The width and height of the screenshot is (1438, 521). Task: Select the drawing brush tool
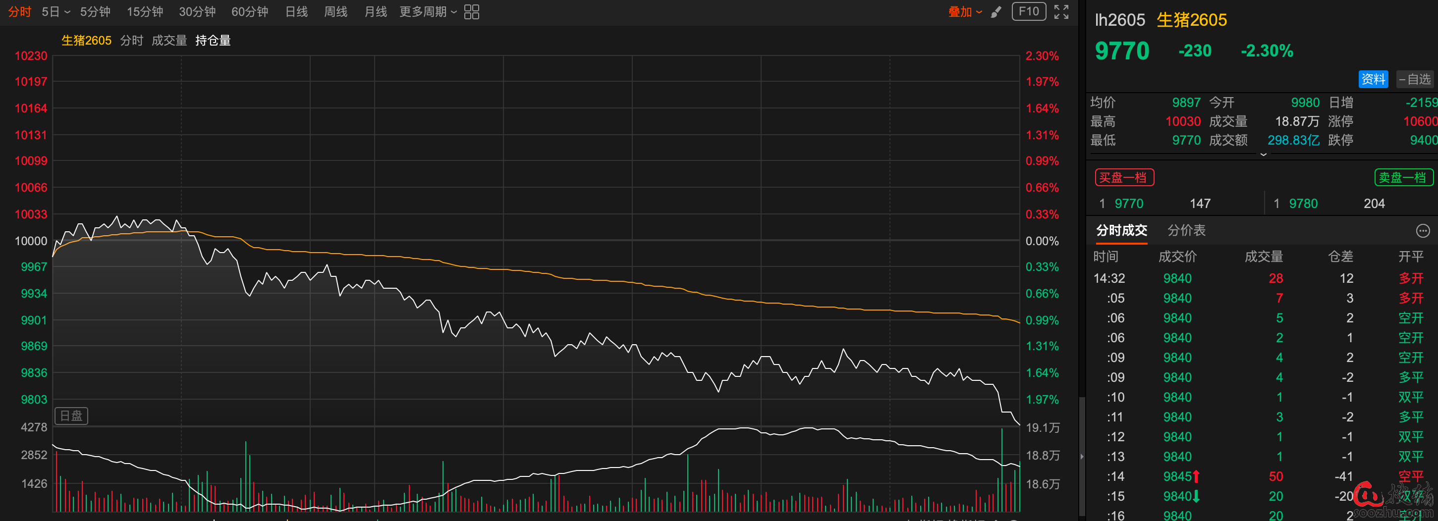[x=996, y=12]
